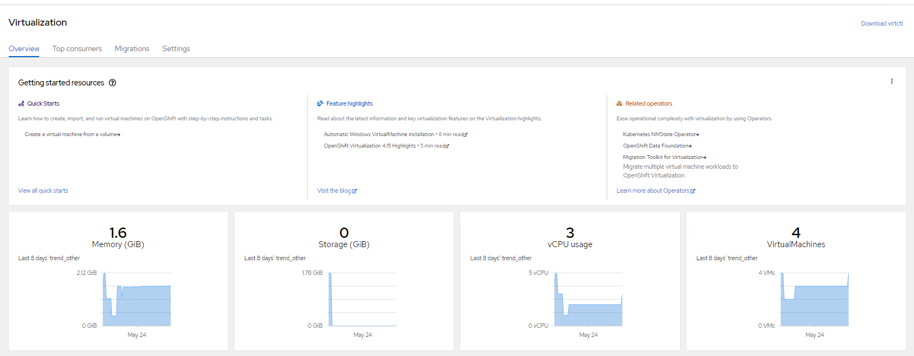Switch to the Top consumers tab
The image size is (914, 356).
(77, 48)
